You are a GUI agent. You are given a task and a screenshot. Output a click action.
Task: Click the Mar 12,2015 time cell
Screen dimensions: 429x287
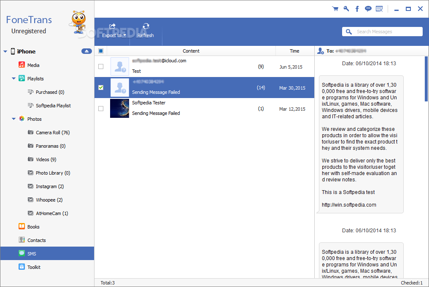[x=292, y=109]
